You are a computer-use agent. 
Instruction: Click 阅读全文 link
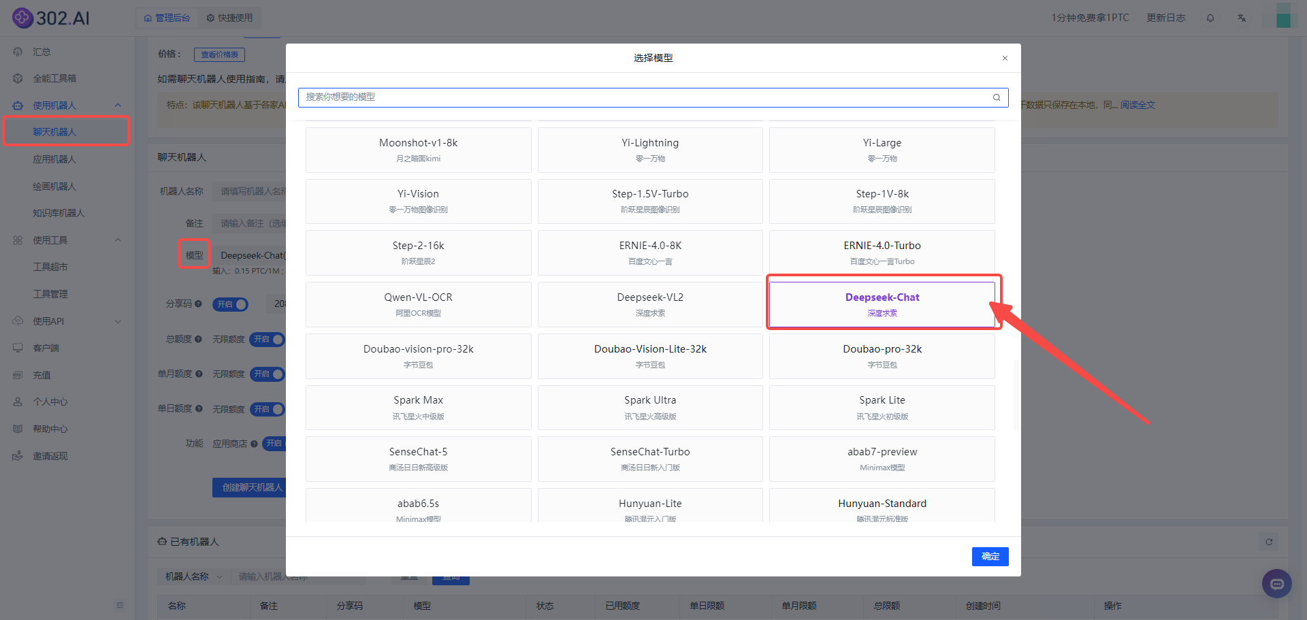(x=1137, y=105)
